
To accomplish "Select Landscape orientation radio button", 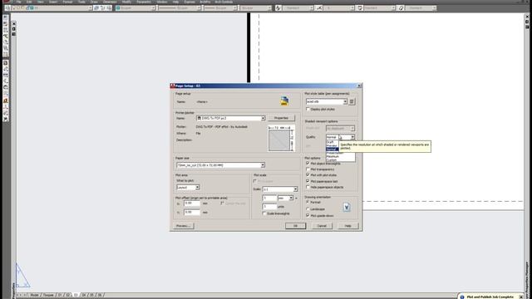I will pos(308,208).
